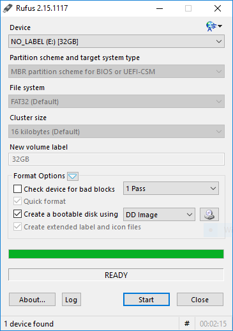233x331 pixels.
Task: Click the green progress bar
Action: tap(116, 254)
